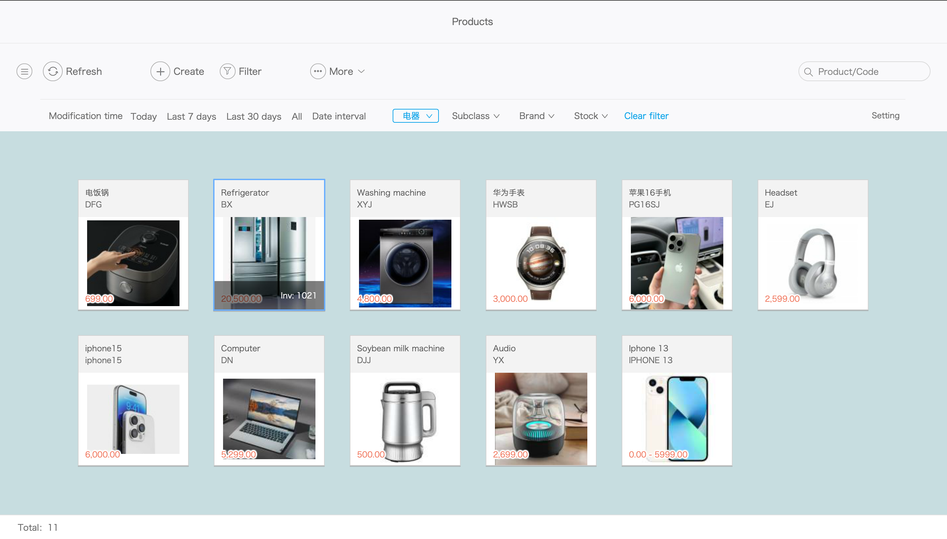
Task: Click the Create plus icon
Action: (x=160, y=72)
